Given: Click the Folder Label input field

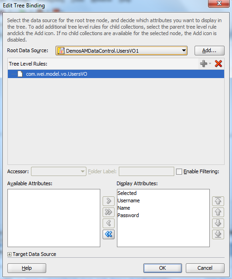Looking at the screenshot, I should [x=147, y=171].
